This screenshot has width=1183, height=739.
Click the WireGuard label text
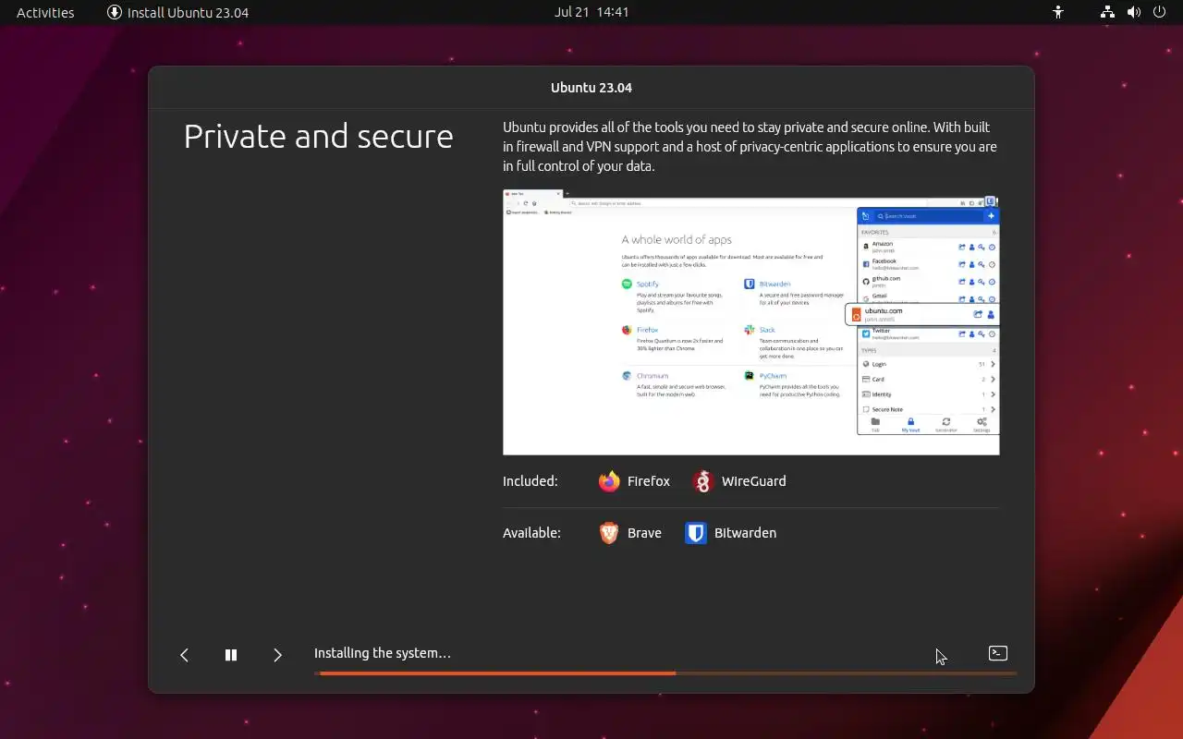coord(754,481)
